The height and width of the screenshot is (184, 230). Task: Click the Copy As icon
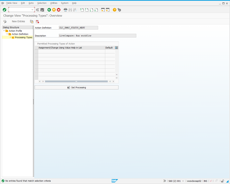[32, 21]
